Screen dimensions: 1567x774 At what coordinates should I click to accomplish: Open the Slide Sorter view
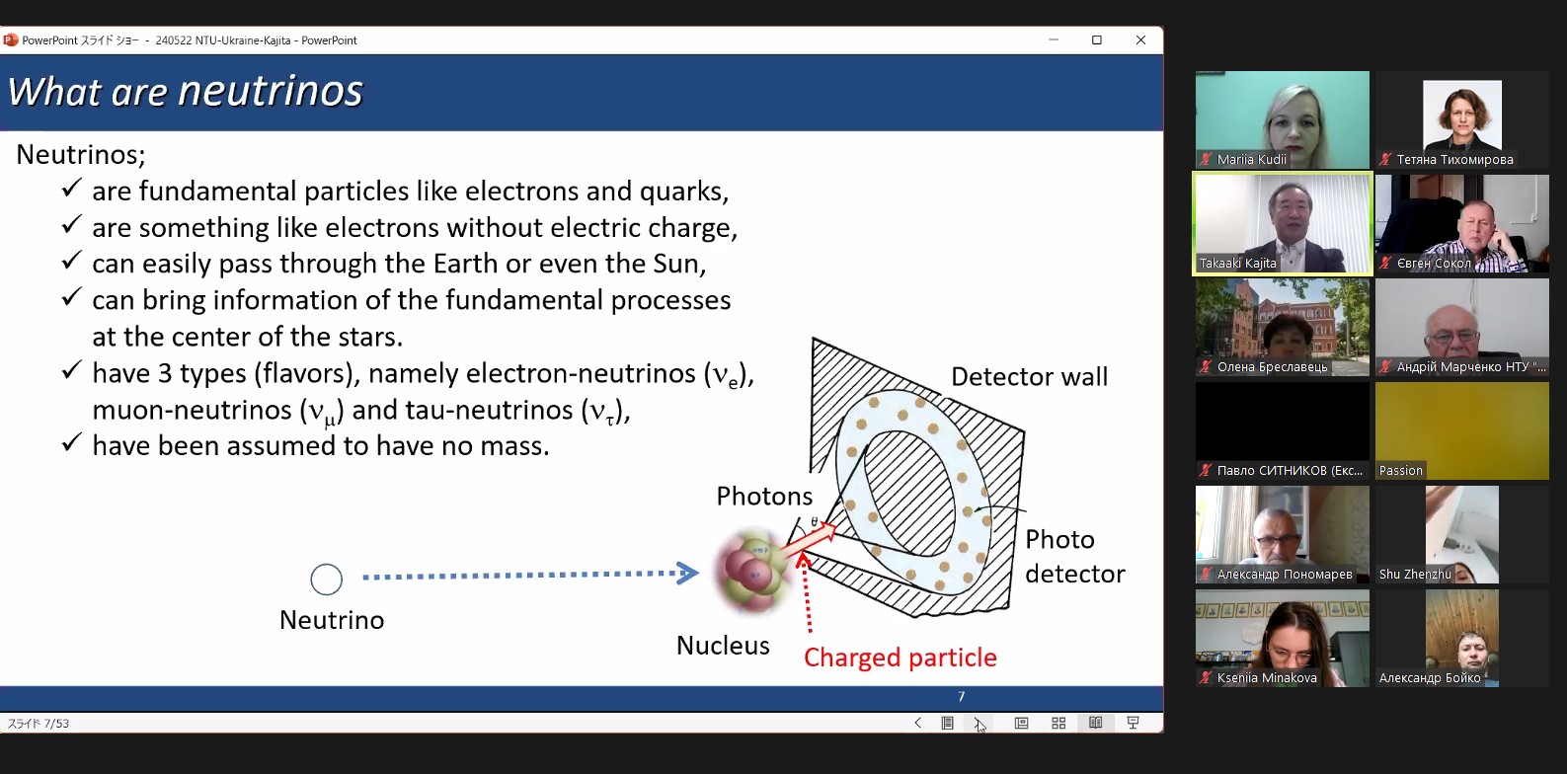pos(1058,723)
